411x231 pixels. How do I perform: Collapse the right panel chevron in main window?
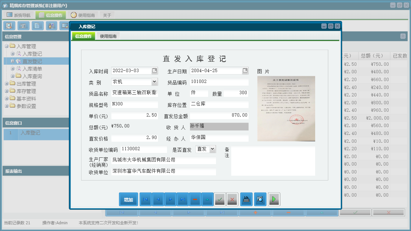click(403, 36)
